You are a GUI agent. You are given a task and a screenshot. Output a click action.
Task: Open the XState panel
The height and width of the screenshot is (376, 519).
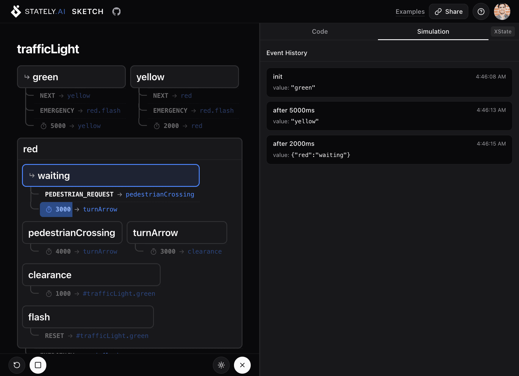[503, 31]
